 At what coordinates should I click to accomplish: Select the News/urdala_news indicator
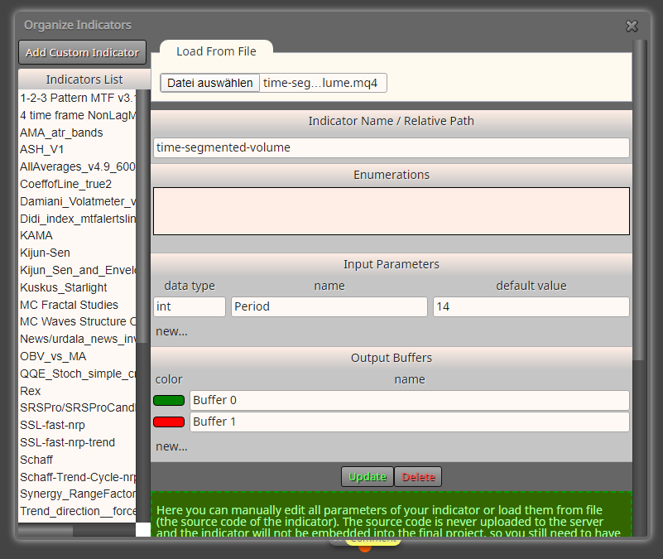coord(77,339)
